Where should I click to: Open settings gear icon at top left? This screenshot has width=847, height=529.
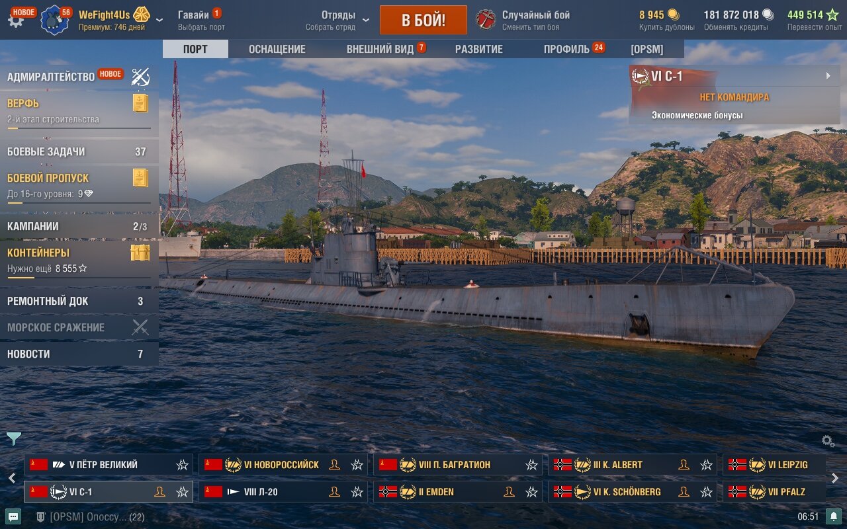(15, 20)
